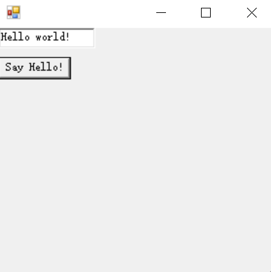Click the gap between text box and button
This screenshot has width=271, height=272.
[47, 52]
